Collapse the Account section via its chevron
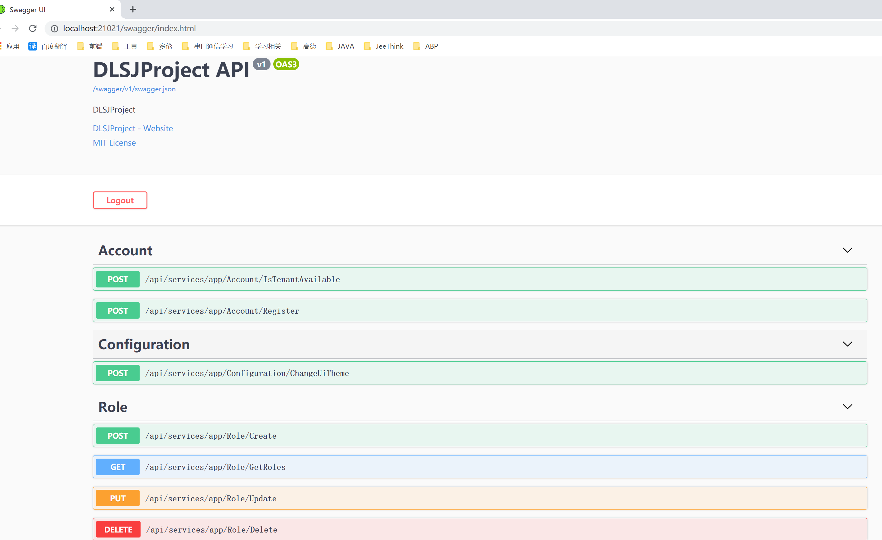 click(x=847, y=250)
